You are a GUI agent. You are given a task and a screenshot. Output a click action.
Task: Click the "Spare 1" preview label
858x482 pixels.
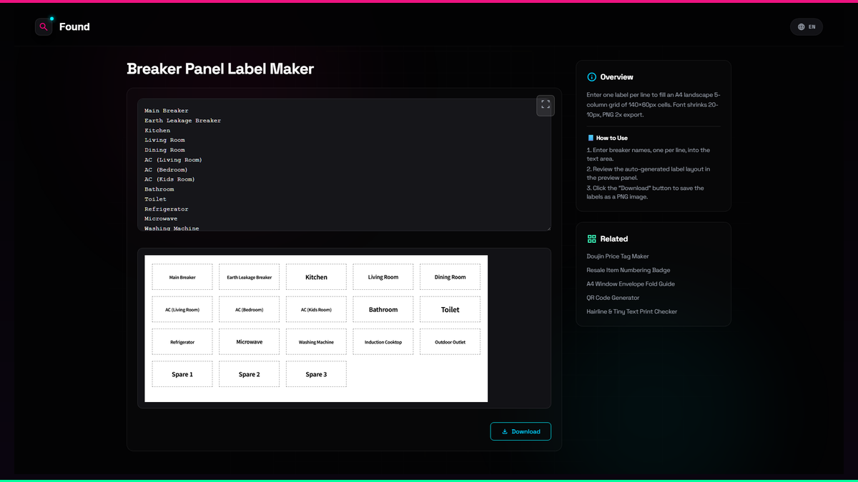tap(182, 374)
